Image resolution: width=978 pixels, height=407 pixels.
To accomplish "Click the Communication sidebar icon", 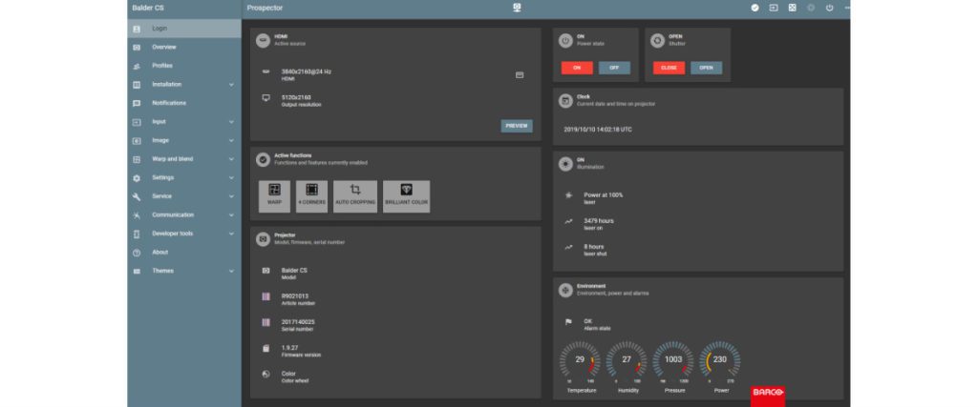I will [137, 215].
